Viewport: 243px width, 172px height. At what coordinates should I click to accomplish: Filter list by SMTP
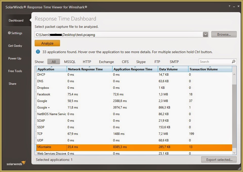[x=174, y=62]
